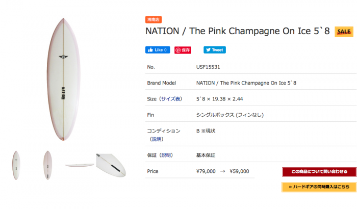Open the 保証 説明 warranty explanation link

(x=166, y=155)
